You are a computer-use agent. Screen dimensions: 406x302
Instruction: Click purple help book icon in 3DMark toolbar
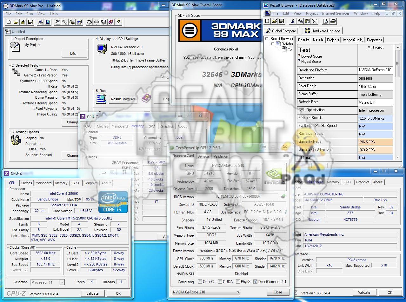coord(111,22)
